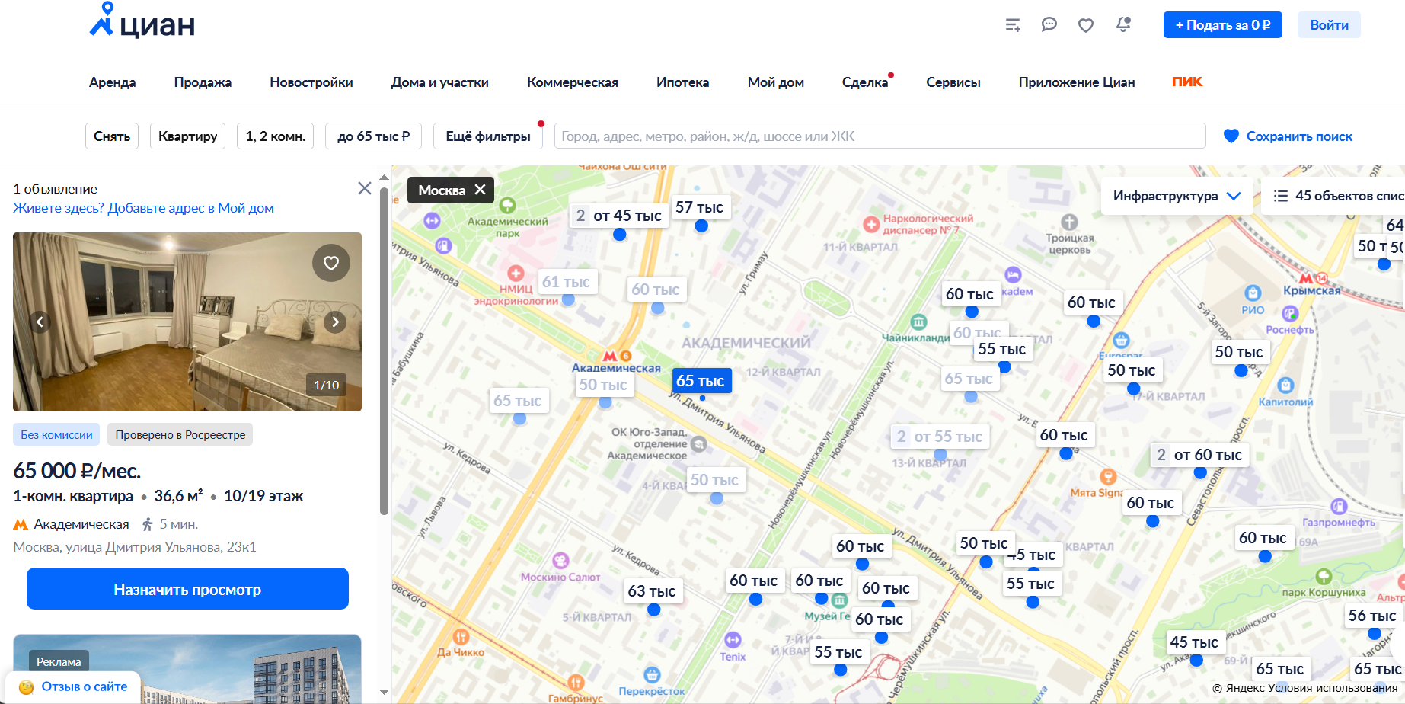
Task: Click the Москино Салют cinema icon
Action: click(x=561, y=562)
